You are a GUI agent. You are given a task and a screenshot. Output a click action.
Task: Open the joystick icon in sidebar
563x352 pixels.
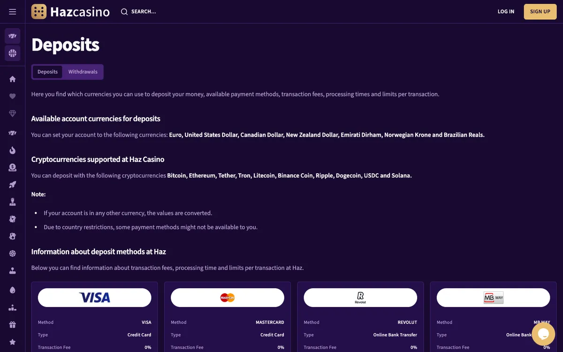coord(13,271)
